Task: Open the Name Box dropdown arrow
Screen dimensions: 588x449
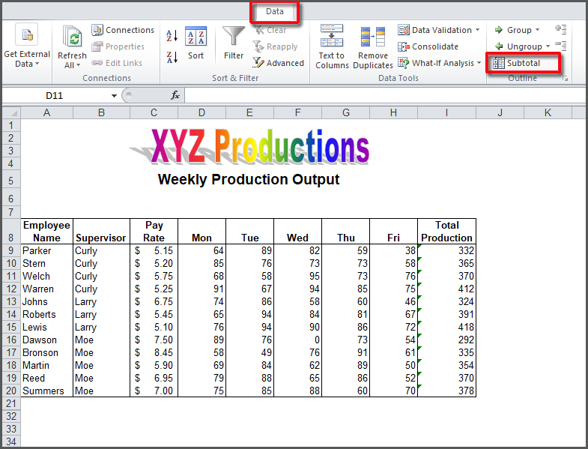Action: coord(114,96)
